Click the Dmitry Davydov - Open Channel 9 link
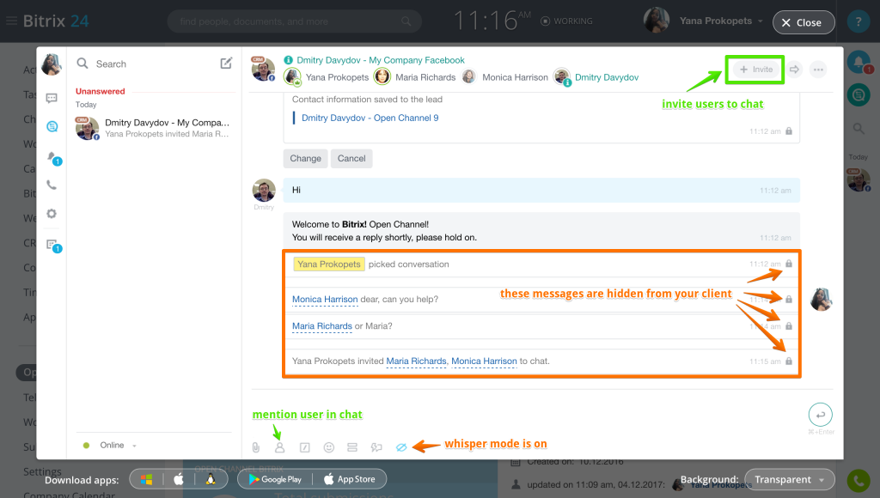 coord(370,118)
